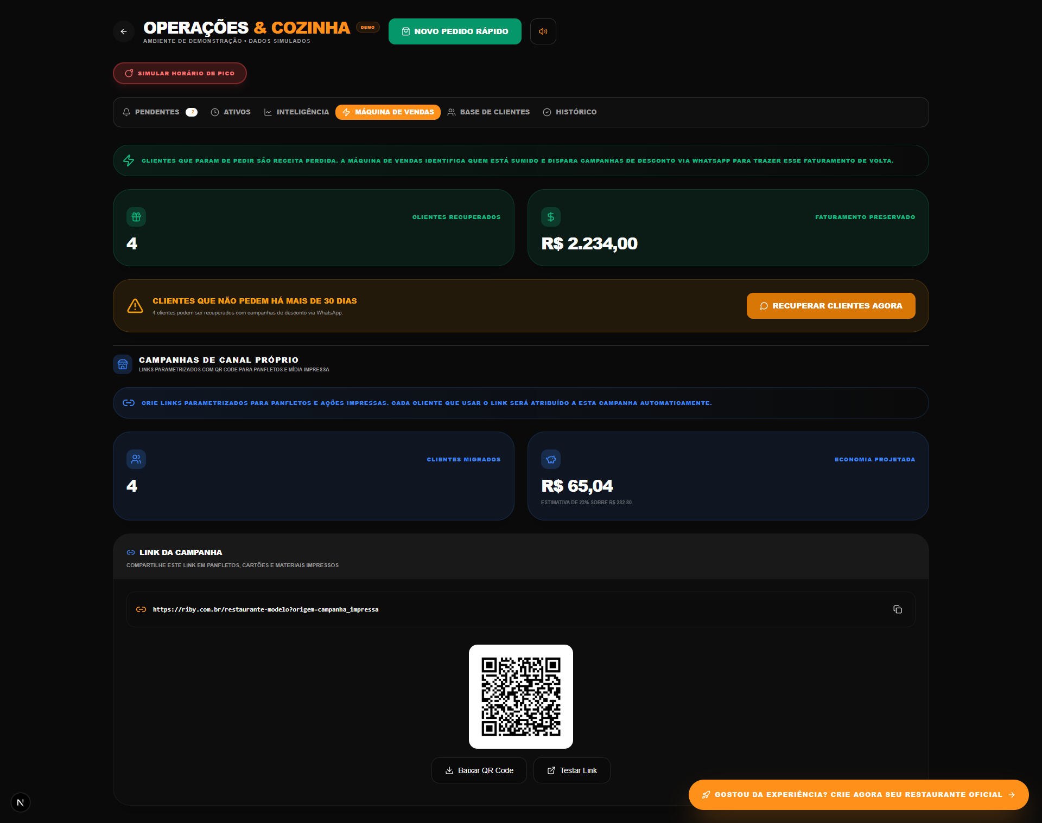Open the Pendentes tab
Screen dimensions: 1042x823
(160, 112)
